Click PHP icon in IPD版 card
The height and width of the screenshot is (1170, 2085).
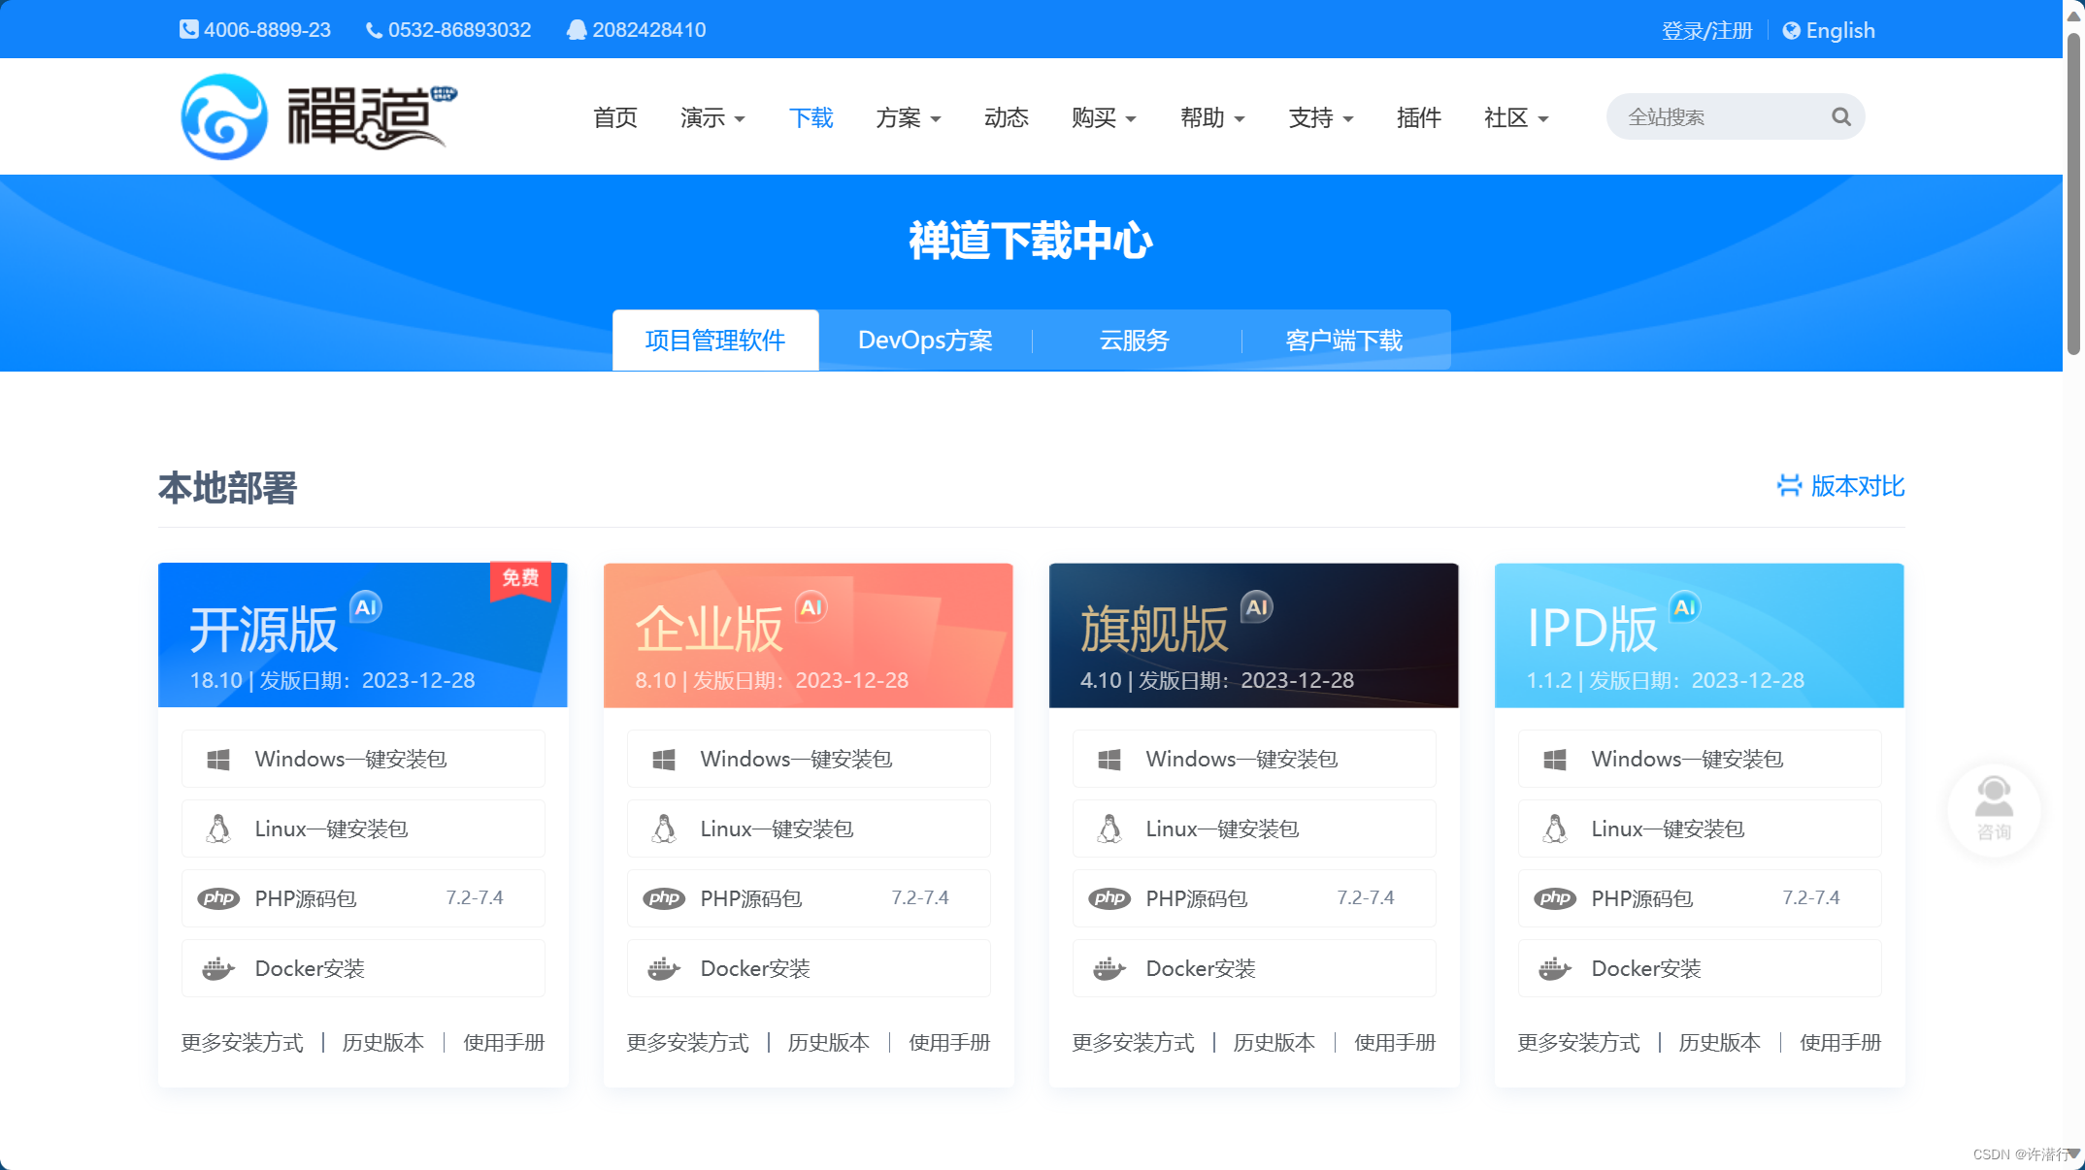pyautogui.click(x=1555, y=898)
